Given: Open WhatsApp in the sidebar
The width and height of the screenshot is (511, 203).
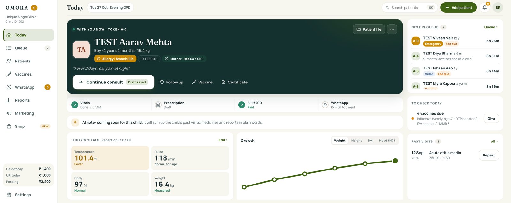Looking at the screenshot, I should [x=28, y=87].
